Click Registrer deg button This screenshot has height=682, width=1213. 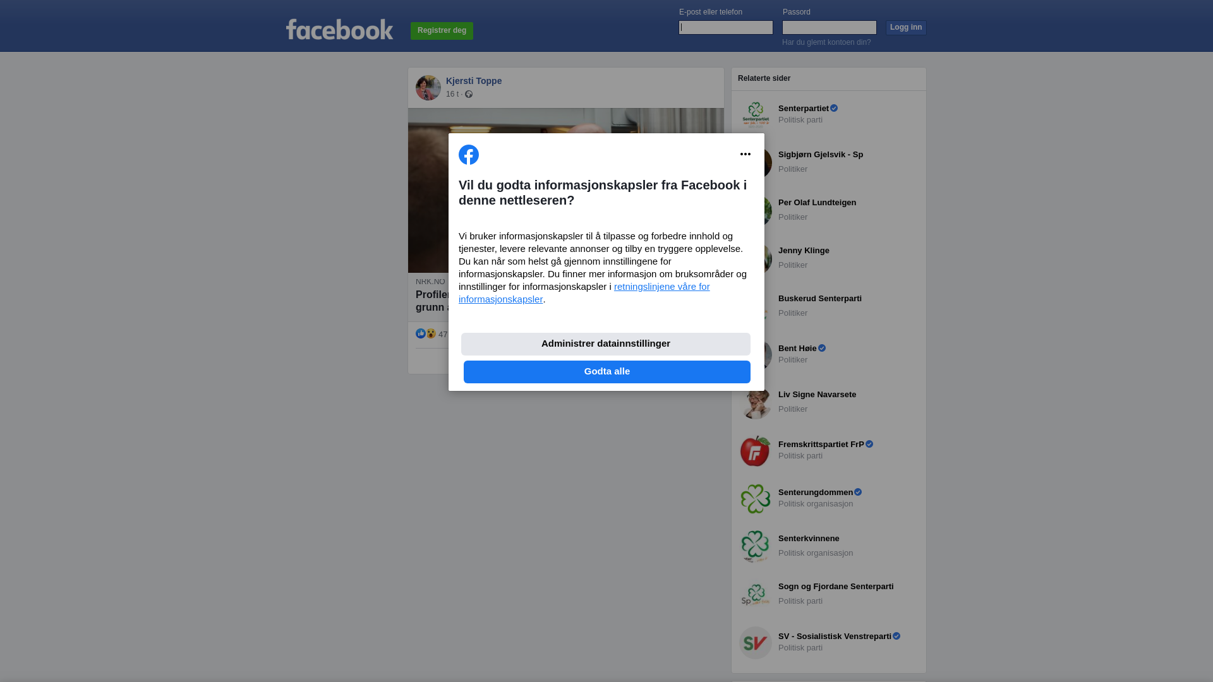(442, 31)
